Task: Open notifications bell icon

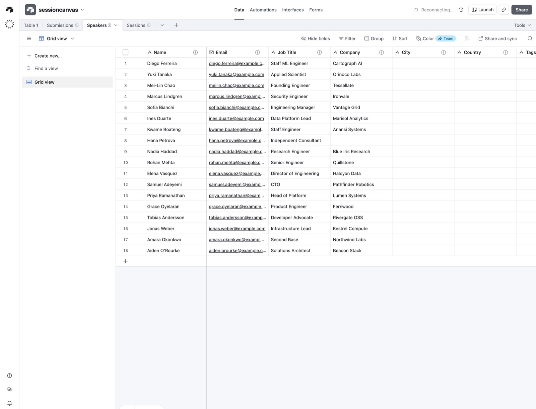Action: (9, 403)
